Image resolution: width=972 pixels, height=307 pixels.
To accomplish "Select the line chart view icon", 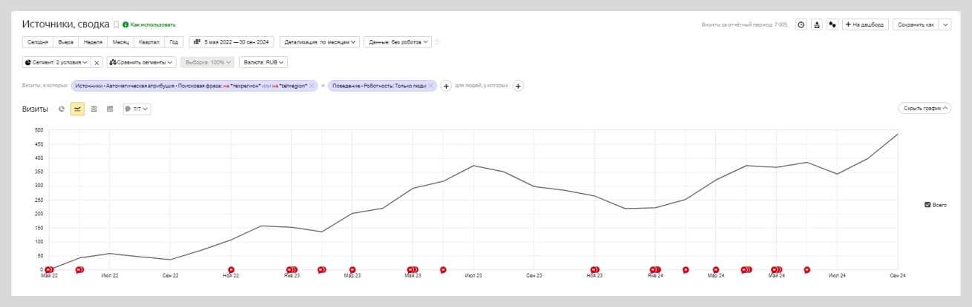I will (x=77, y=109).
